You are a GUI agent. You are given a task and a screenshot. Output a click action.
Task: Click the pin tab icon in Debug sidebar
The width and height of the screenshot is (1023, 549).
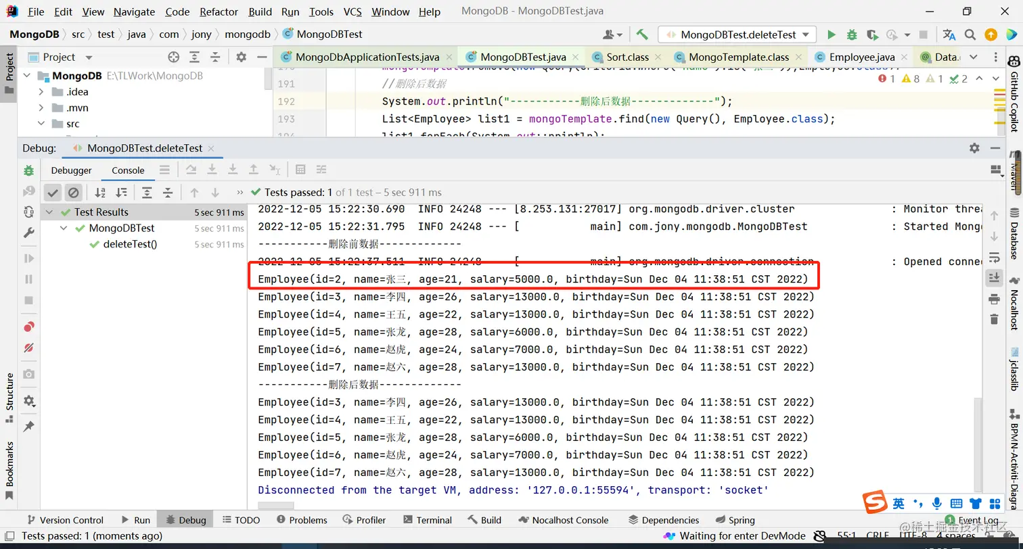click(28, 427)
